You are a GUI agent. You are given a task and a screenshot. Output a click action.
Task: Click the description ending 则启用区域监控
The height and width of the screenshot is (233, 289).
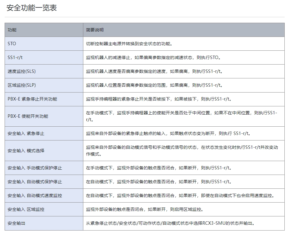(x=184, y=209)
